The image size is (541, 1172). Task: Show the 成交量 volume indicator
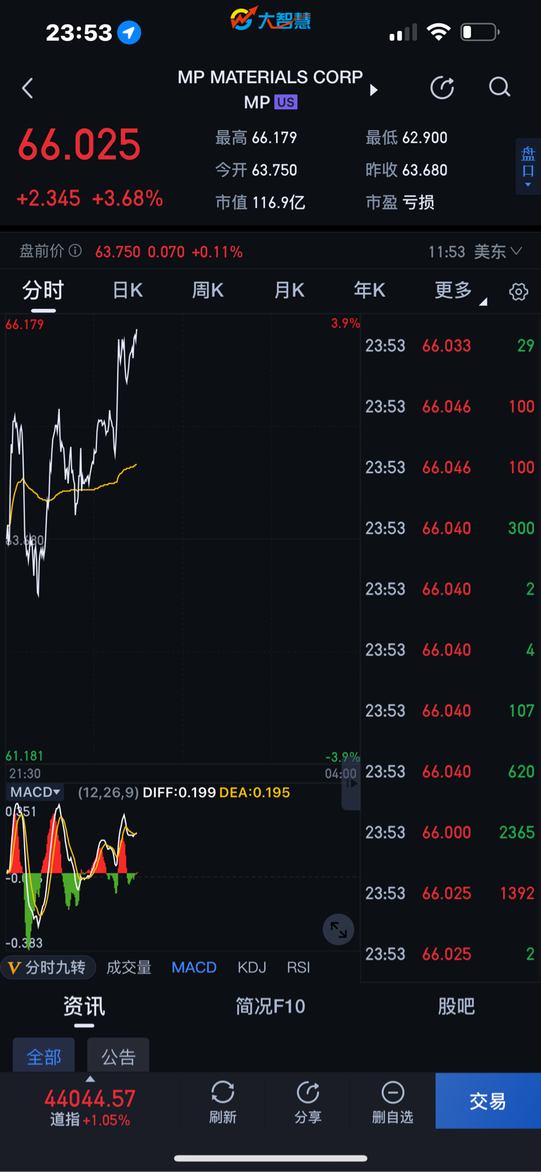point(129,967)
